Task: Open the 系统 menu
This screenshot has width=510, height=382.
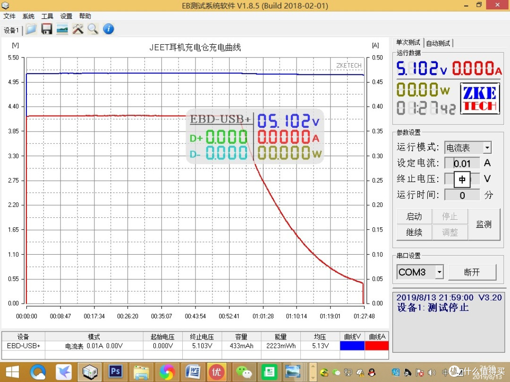Action: [x=28, y=16]
